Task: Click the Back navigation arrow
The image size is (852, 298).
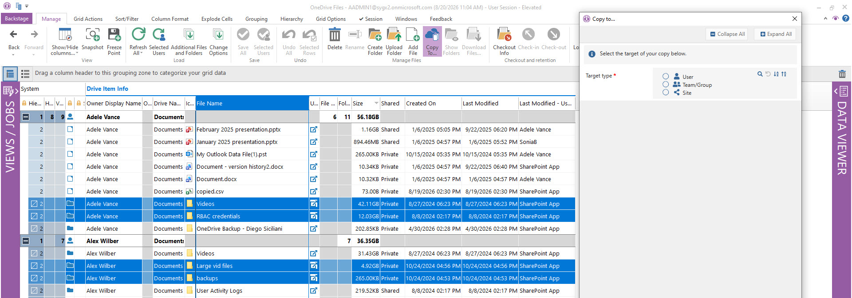Action: point(14,35)
